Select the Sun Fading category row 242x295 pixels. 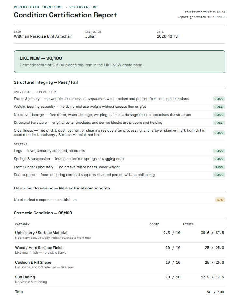click(119, 279)
